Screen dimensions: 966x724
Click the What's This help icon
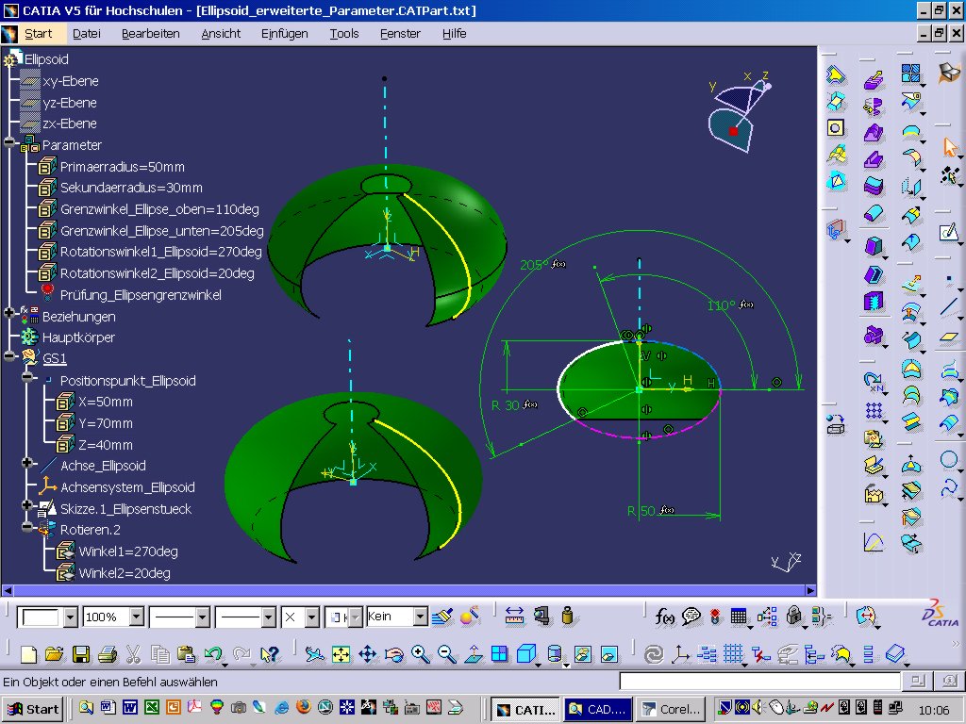pyautogui.click(x=270, y=654)
